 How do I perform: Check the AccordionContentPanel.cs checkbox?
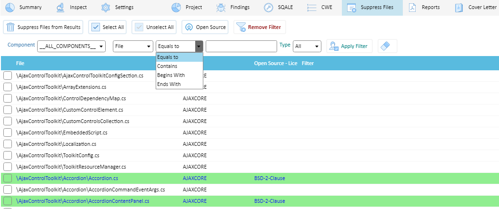pyautogui.click(x=8, y=201)
